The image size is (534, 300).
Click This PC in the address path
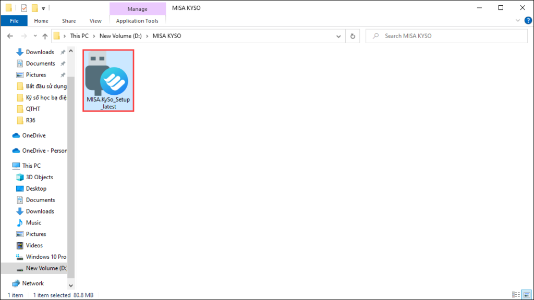tap(79, 36)
